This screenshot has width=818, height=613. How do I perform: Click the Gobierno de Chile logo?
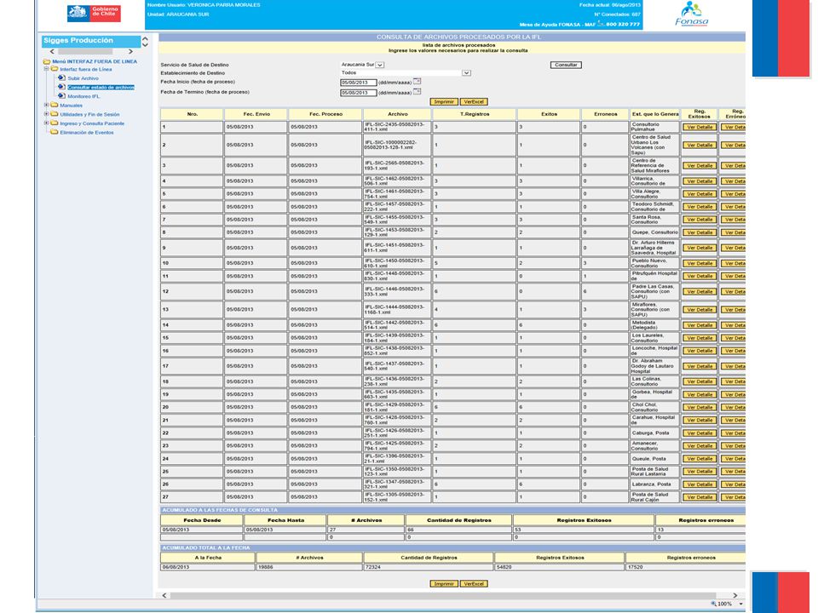(94, 13)
